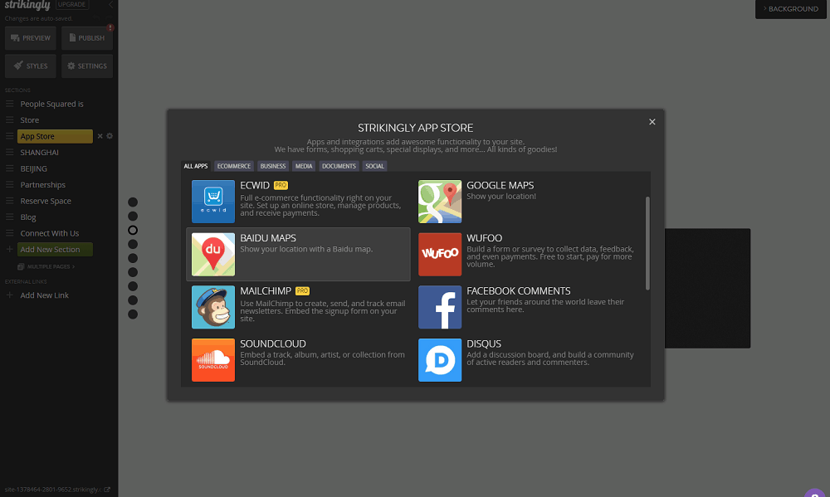Click the drag handle beside Blog
Image resolution: width=830 pixels, height=497 pixels.
pyautogui.click(x=9, y=217)
